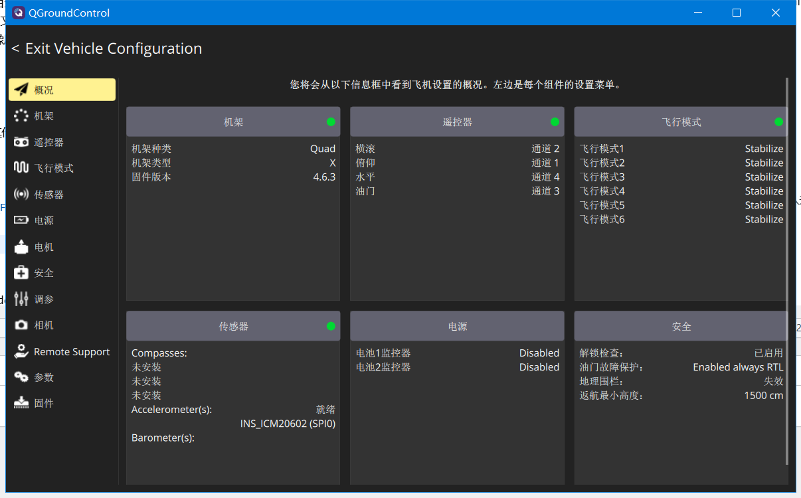Click the paper plane icon for 概况

[21, 90]
